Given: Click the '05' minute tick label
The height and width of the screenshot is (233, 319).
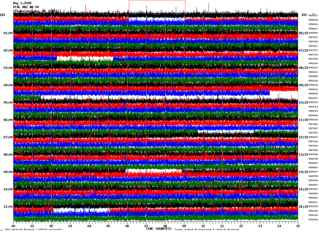Looking at the screenshot, I should pyautogui.click(x=108, y=226).
